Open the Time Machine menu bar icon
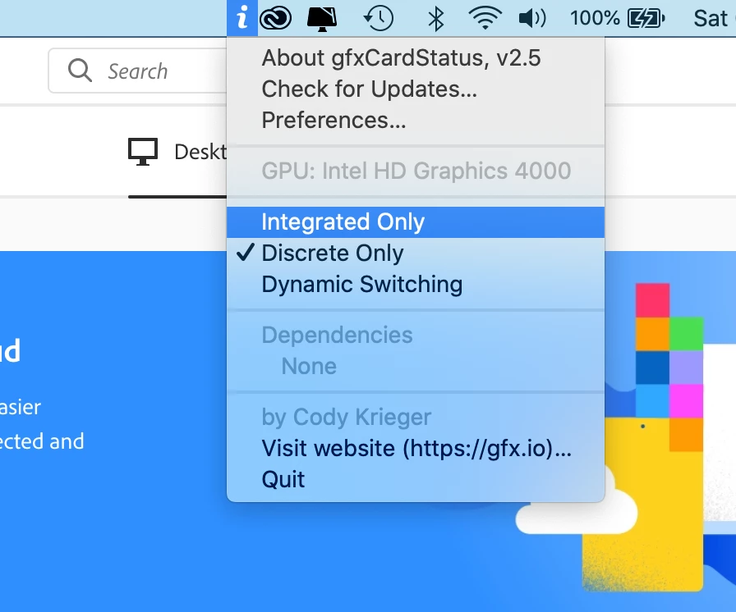Screen dimensions: 736x612 [x=379, y=18]
